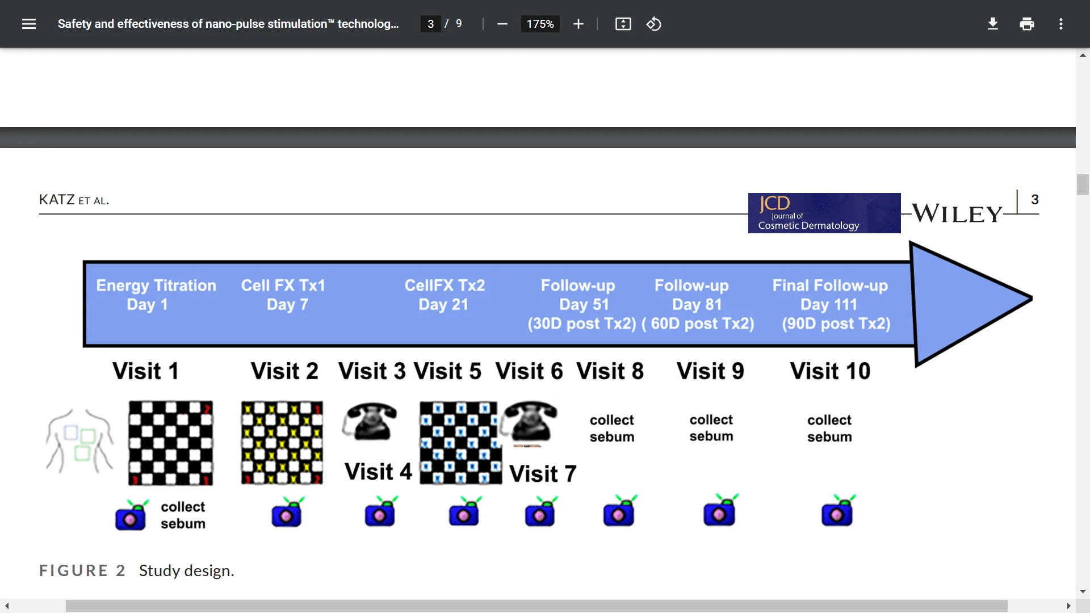Click the total page count 9
Viewport: 1090px width, 613px height.
coord(459,24)
